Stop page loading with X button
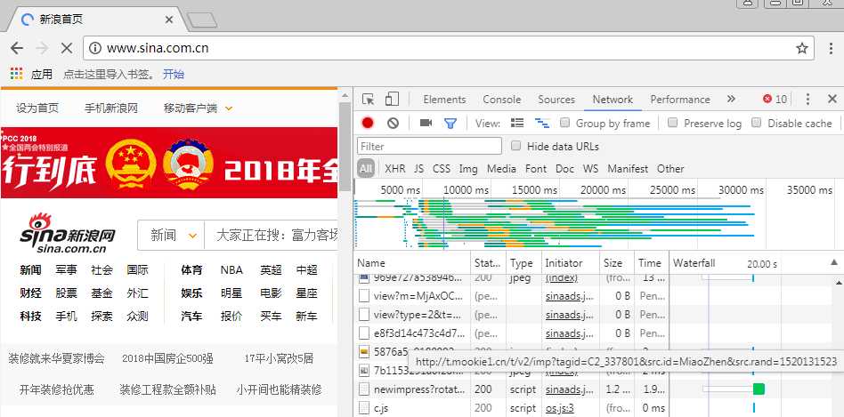 click(x=66, y=48)
